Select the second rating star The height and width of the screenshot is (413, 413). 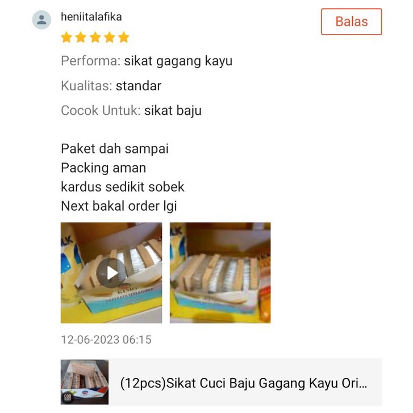coord(81,37)
